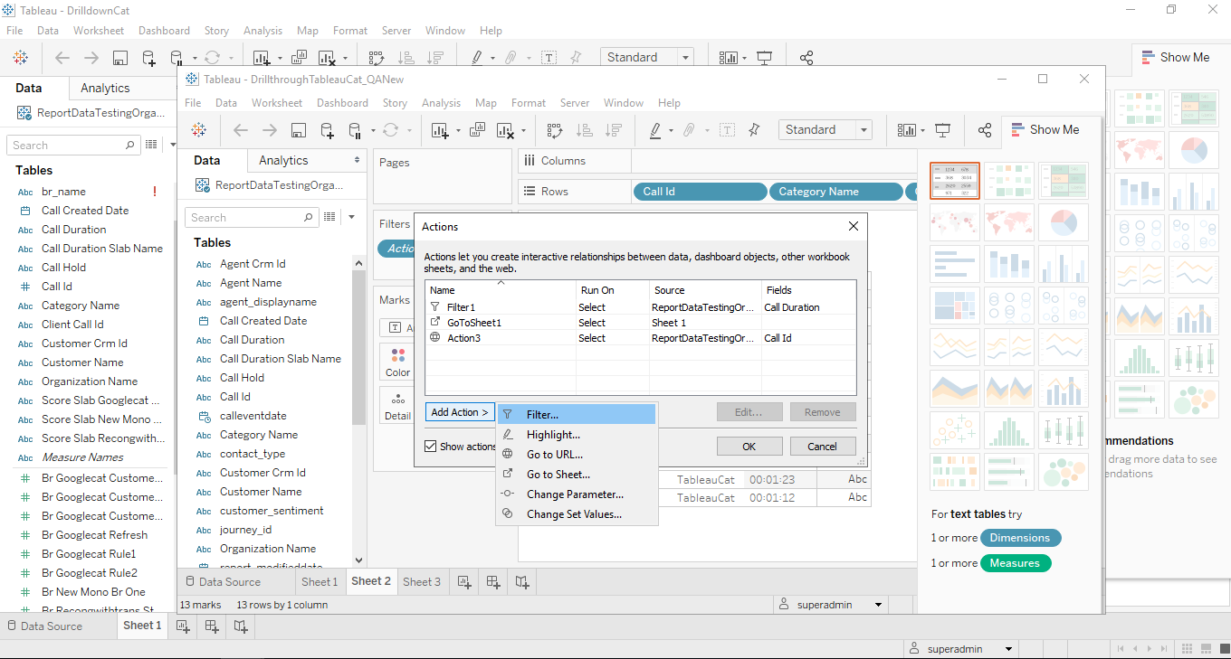Click Pause Auto Updates icon in front toolbar
Screen dimensions: 1231x659
(354, 130)
